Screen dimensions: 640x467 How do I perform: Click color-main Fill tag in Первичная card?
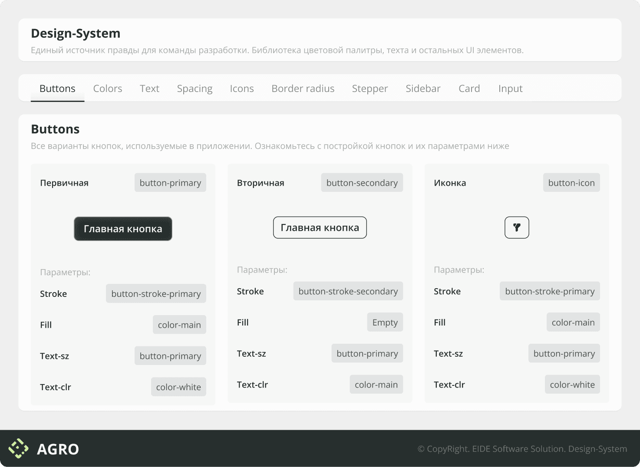pyautogui.click(x=179, y=325)
